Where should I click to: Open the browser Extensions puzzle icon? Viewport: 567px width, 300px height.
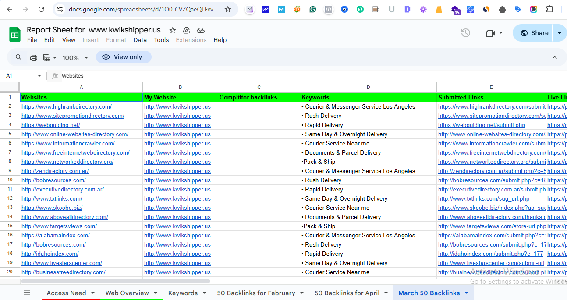[x=549, y=9]
